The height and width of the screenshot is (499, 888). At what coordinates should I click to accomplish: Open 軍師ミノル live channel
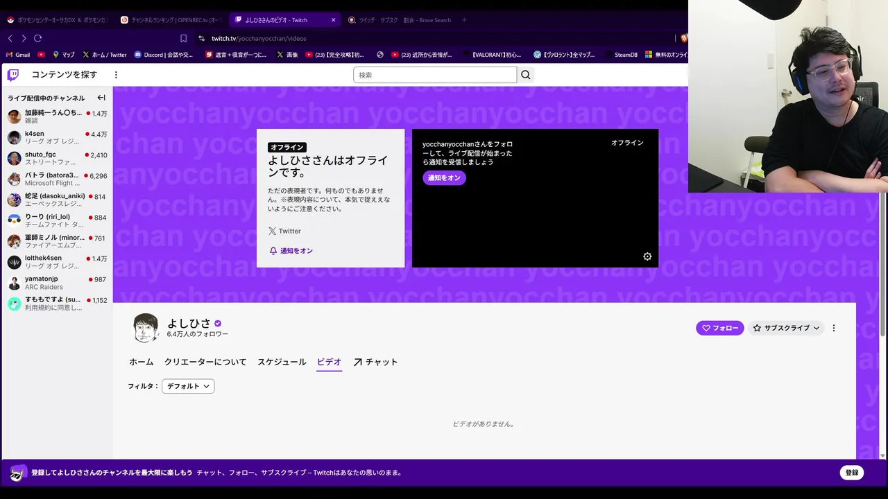tap(57, 241)
